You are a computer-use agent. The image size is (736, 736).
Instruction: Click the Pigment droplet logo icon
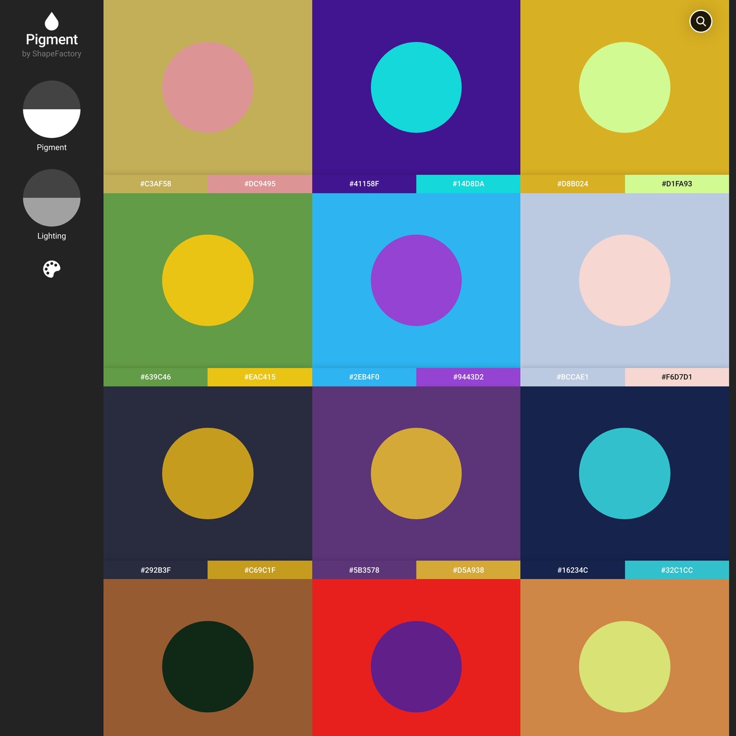[x=52, y=20]
